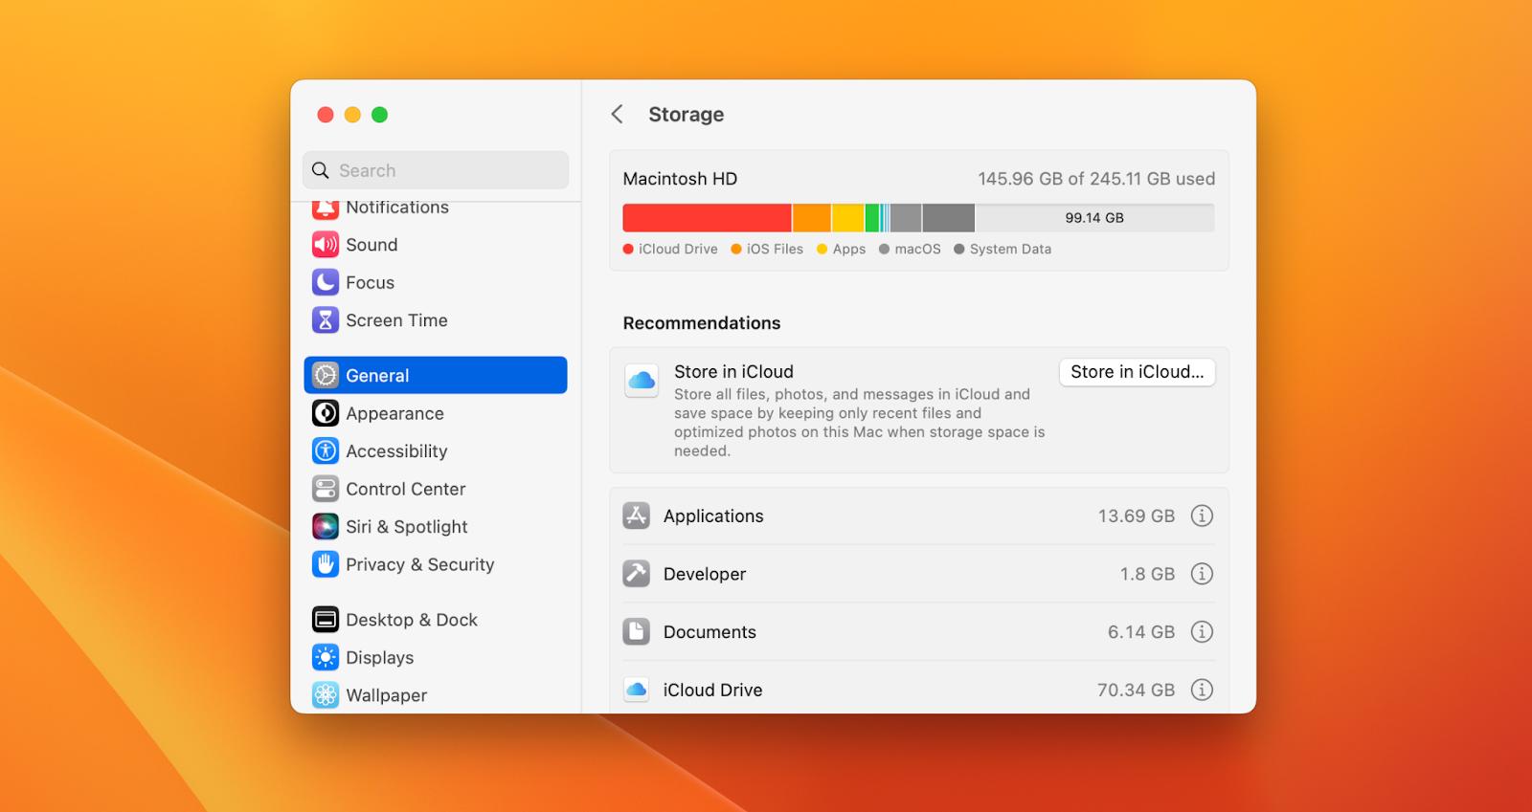Click the Accessibility icon in sidebar
The width and height of the screenshot is (1532, 812).
326,450
